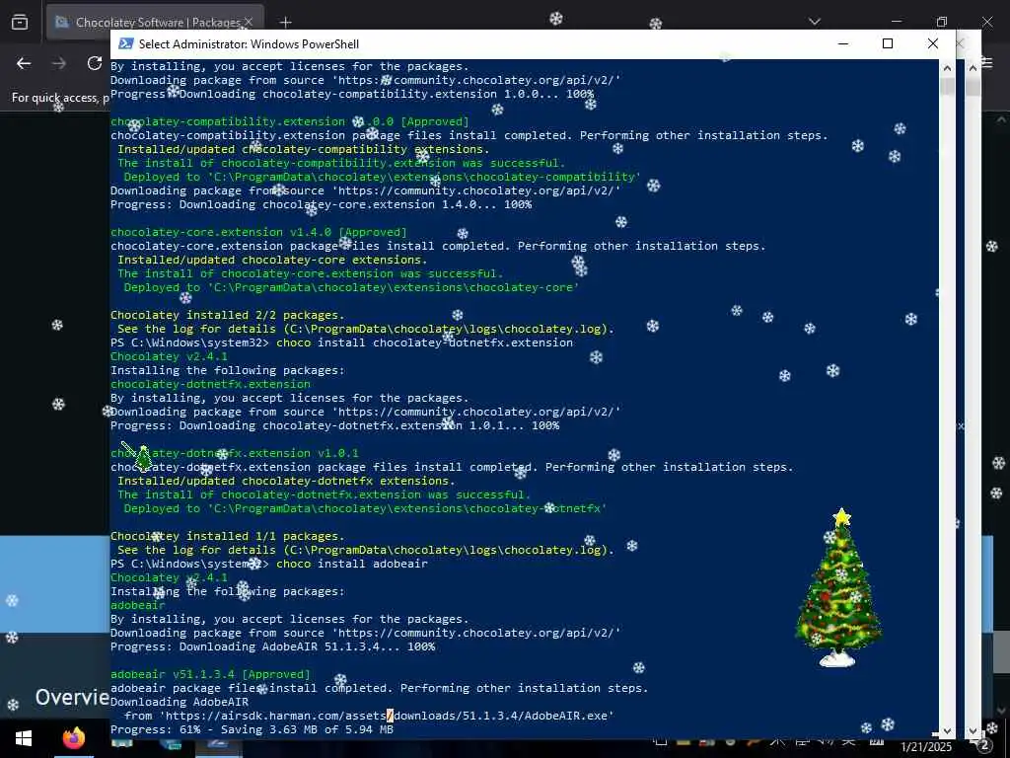This screenshot has height=758, width=1010.
Task: Click the Christmas tree desktop widget
Action: pos(838,586)
